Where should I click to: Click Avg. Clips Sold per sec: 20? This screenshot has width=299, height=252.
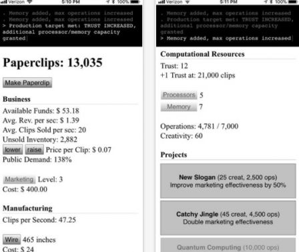point(44,130)
